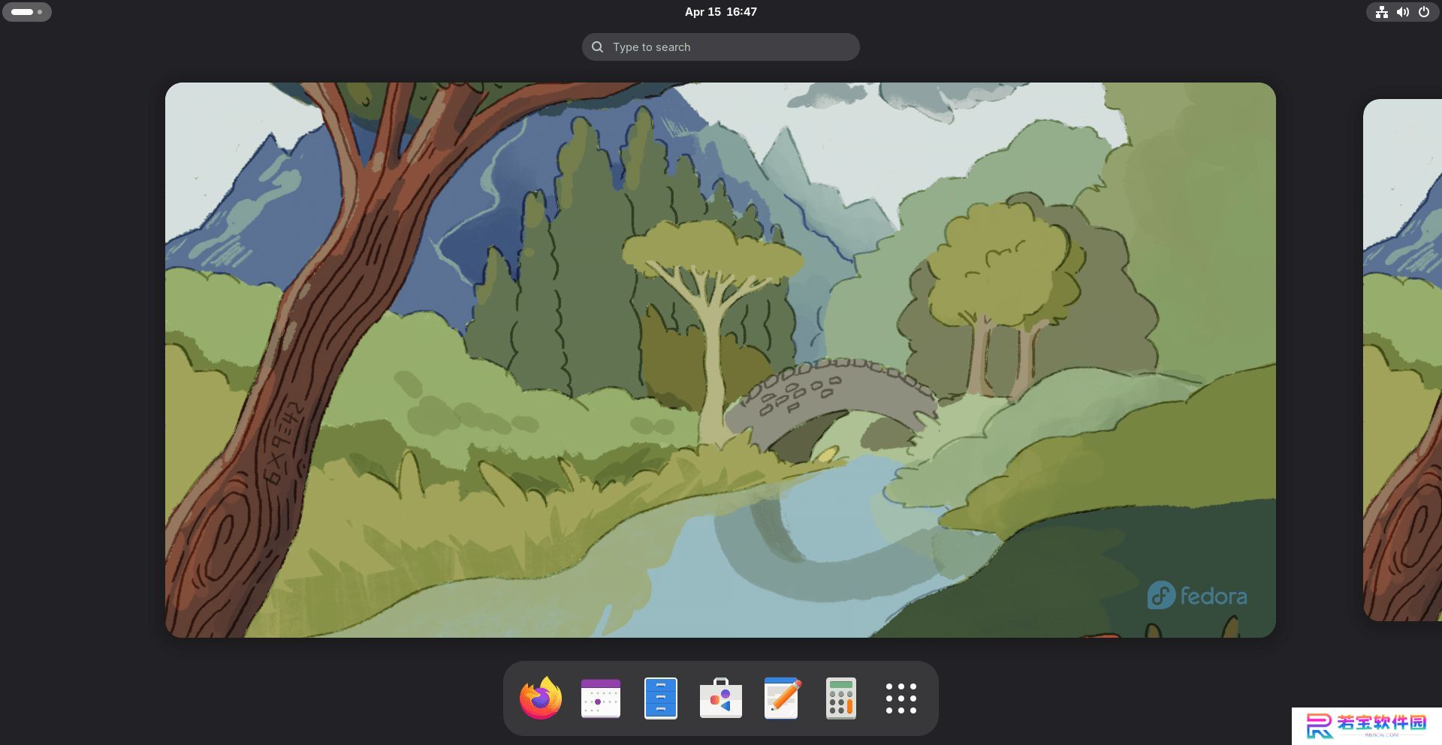
Task: Open the power menu icon
Action: tap(1424, 12)
